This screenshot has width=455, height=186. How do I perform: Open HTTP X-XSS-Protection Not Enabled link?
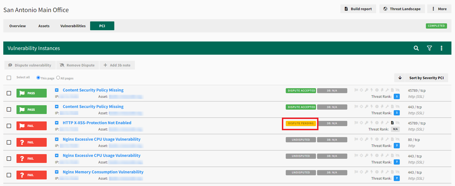click(x=97, y=123)
